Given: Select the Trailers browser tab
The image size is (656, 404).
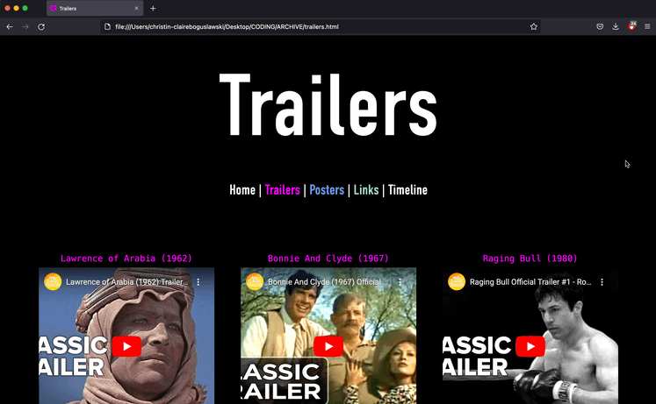Looking at the screenshot, I should pos(95,9).
